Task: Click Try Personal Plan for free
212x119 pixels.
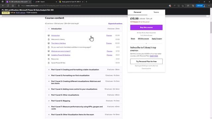Action: tap(146, 61)
